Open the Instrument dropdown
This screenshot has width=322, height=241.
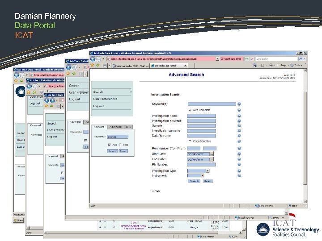tap(202, 176)
